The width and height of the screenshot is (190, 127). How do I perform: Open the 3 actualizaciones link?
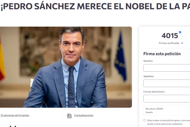coord(84,115)
